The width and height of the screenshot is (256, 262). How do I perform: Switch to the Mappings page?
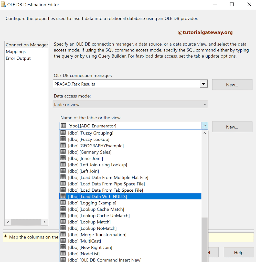pos(16,51)
